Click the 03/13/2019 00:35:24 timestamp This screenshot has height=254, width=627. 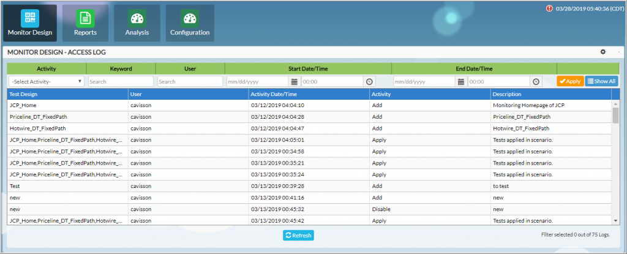click(x=277, y=174)
